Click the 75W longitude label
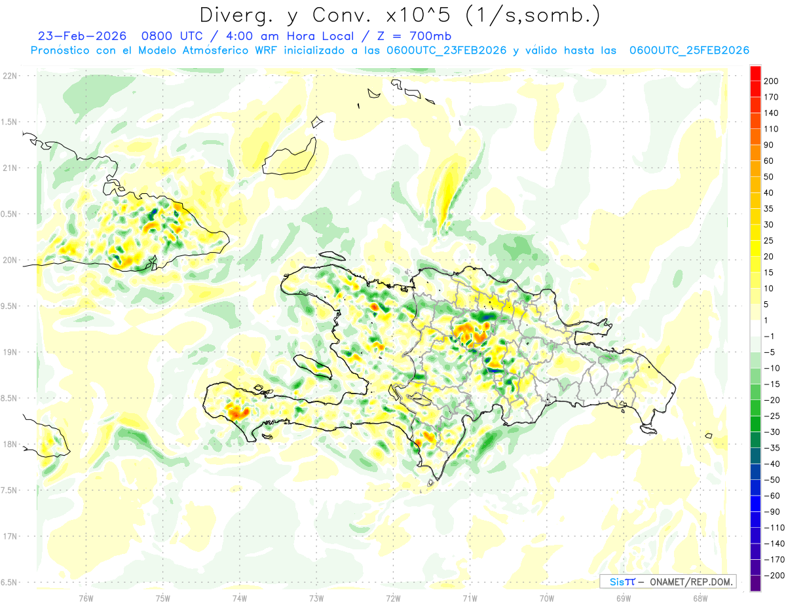Screen dimensions: 786x607 (163, 598)
